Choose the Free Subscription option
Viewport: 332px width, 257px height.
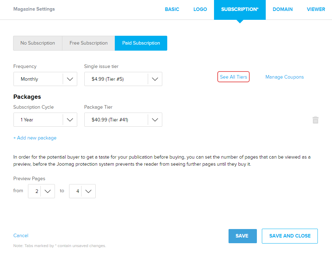(89, 43)
